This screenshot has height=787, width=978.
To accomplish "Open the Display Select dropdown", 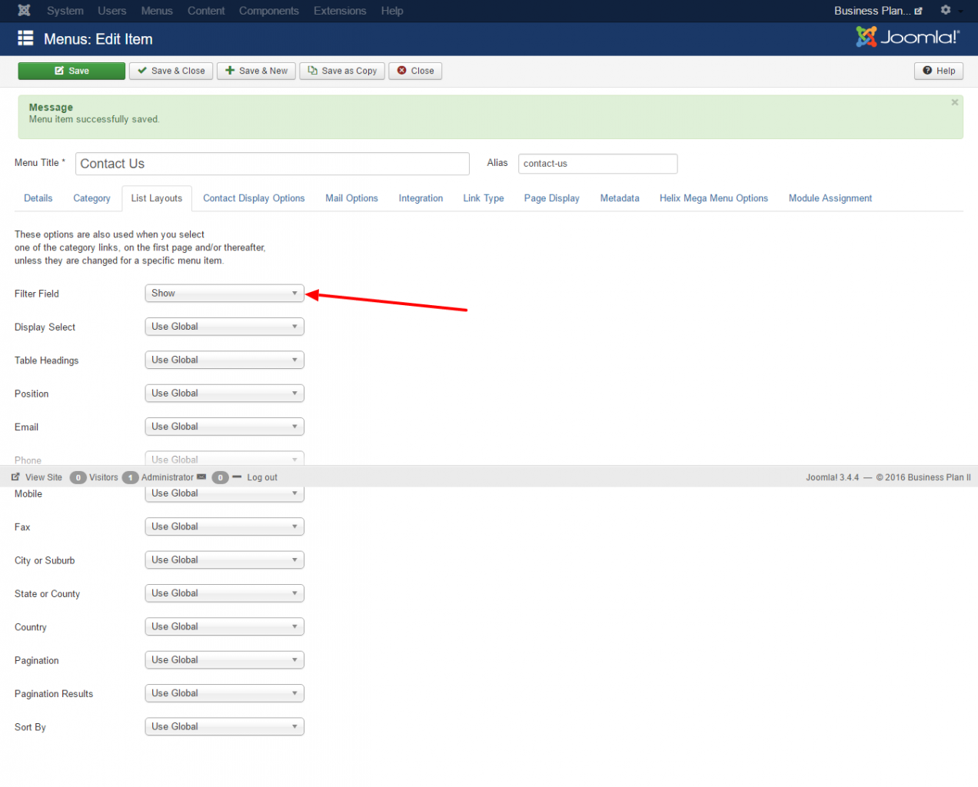I will [225, 327].
